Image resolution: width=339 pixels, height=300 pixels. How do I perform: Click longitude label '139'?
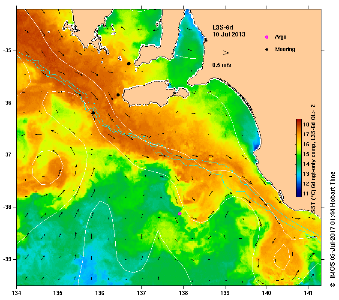225,293
